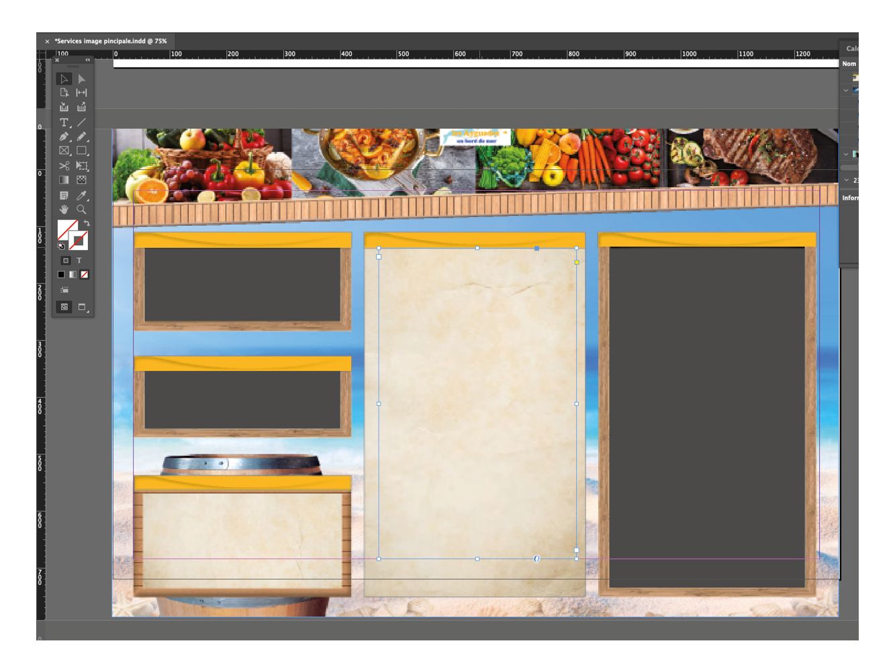
Task: Pick the Line tool
Action: (81, 122)
